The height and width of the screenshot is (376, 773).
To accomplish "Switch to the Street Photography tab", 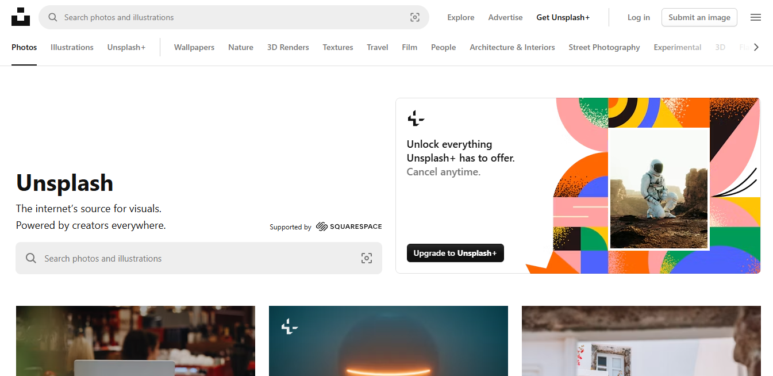I will coord(604,47).
